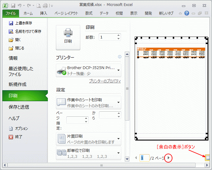Viewport: 212px width, 170px height.
Task: Click the 部数 copies input field
Action: pyautogui.click(x=108, y=37)
